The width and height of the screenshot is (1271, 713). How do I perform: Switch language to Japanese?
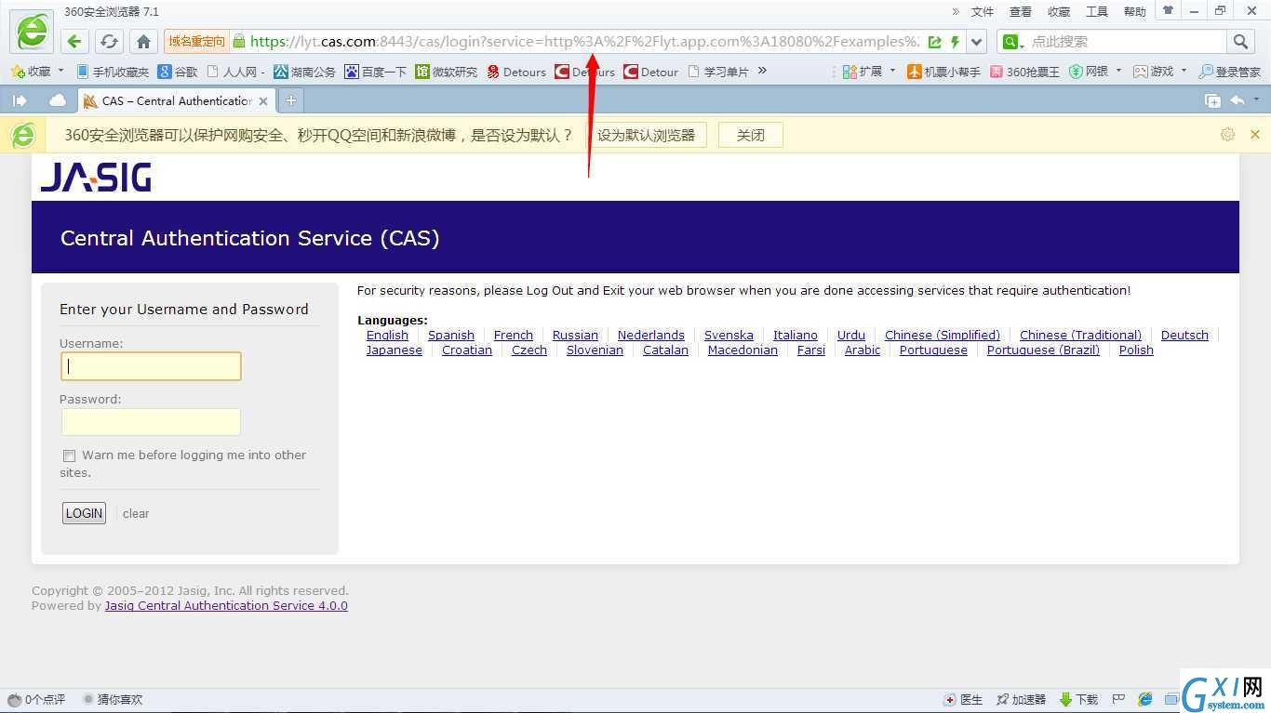[395, 350]
